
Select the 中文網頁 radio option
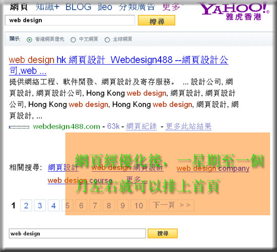click(x=73, y=40)
